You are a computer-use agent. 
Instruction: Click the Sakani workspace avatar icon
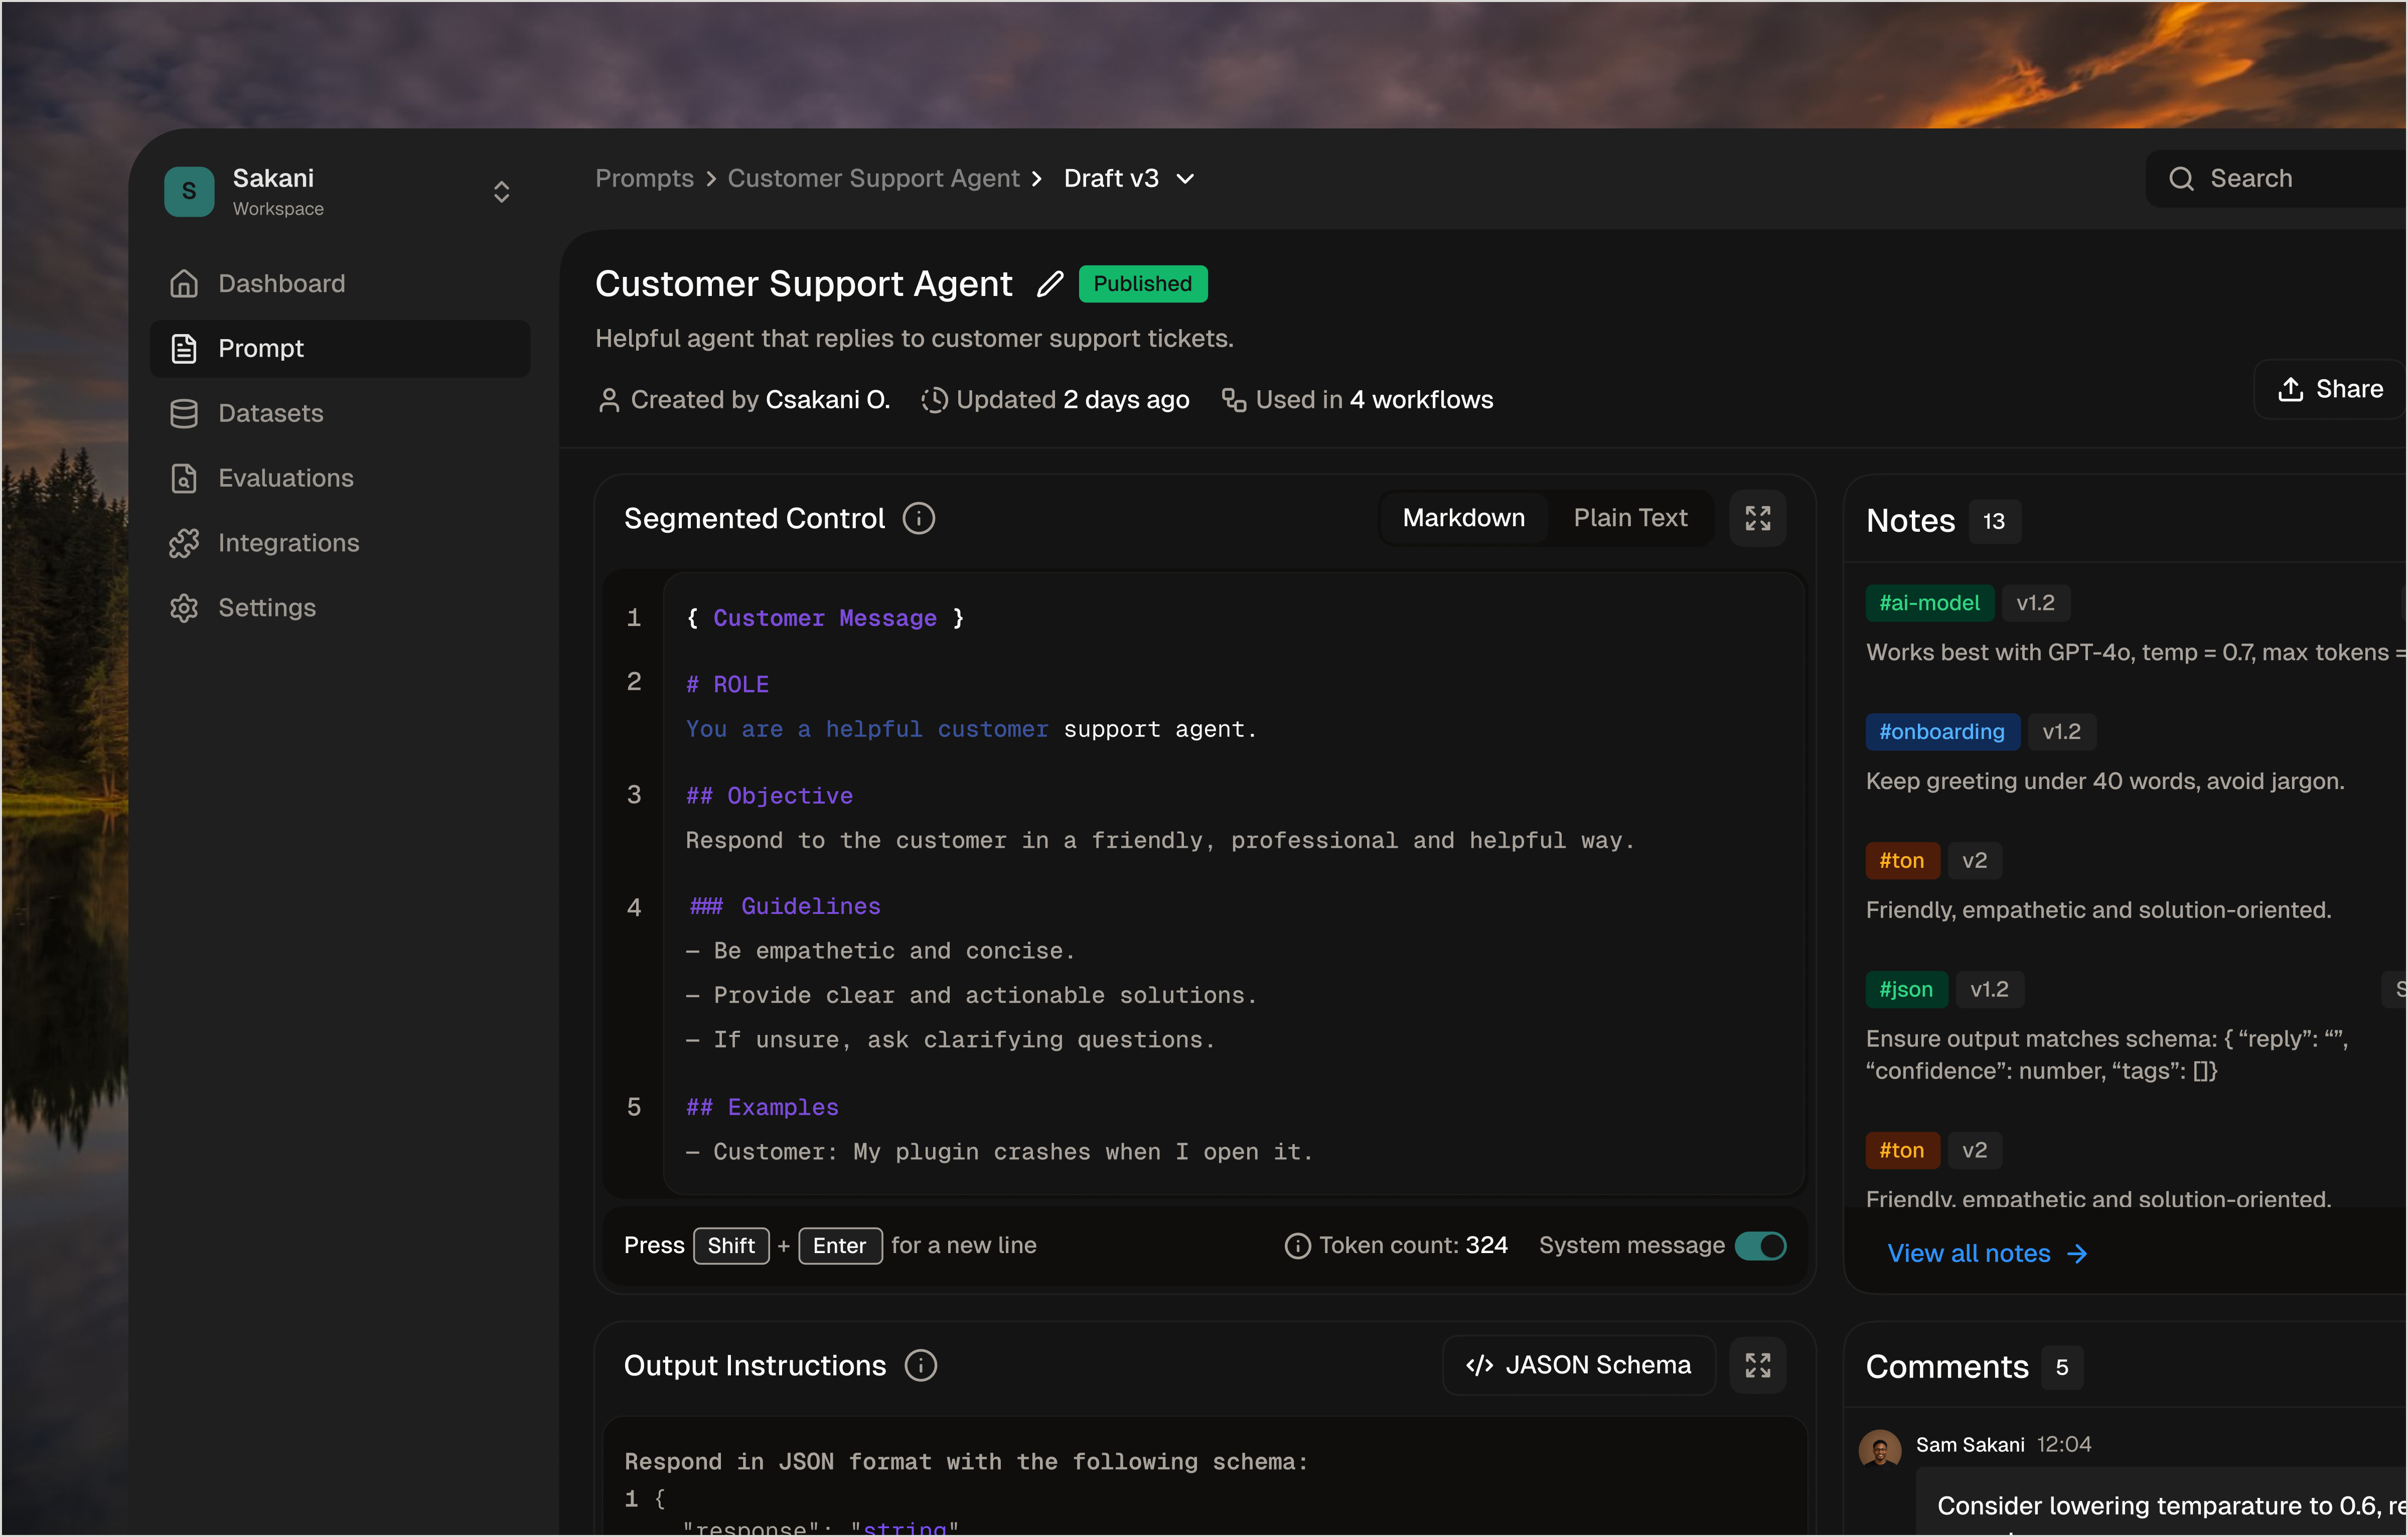click(189, 191)
